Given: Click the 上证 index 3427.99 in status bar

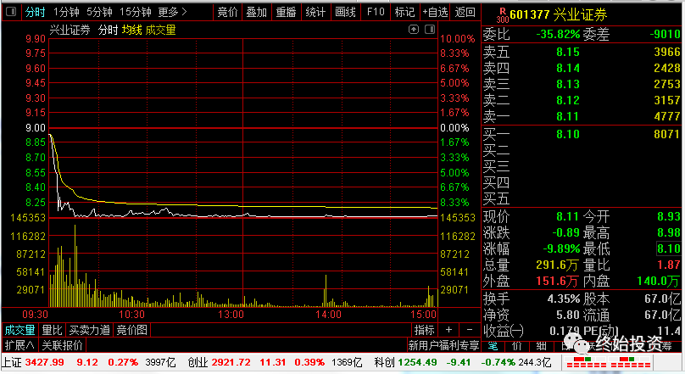Looking at the screenshot, I should tap(45, 362).
